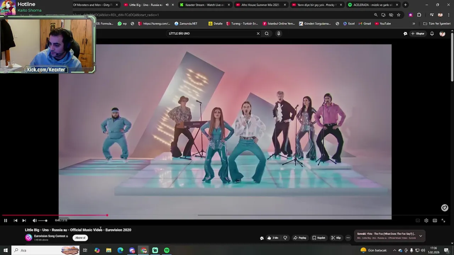
Task: Like the video with thumbs up
Action: [x=272, y=238]
